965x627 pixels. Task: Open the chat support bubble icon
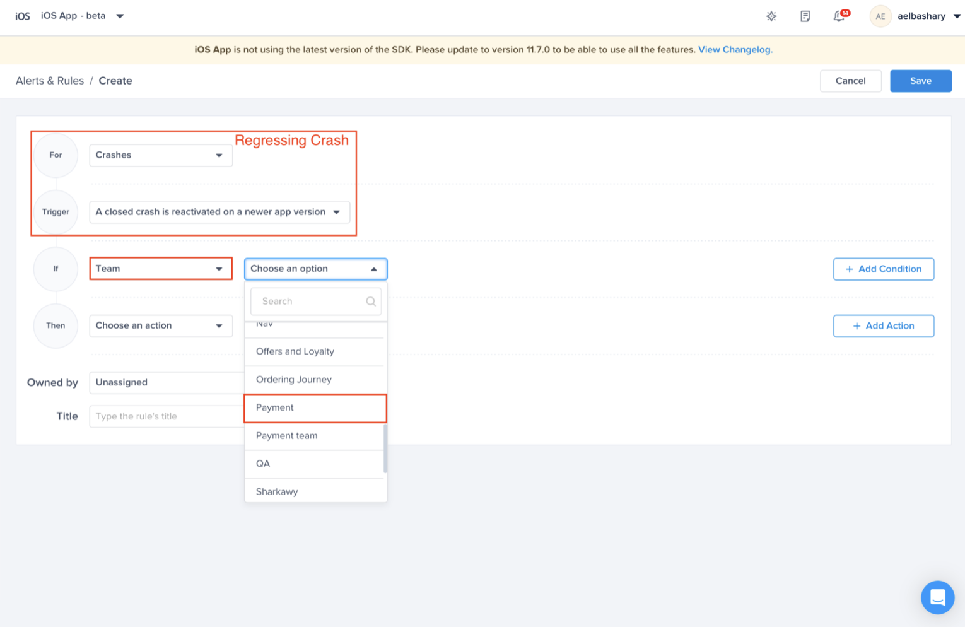pos(937,597)
